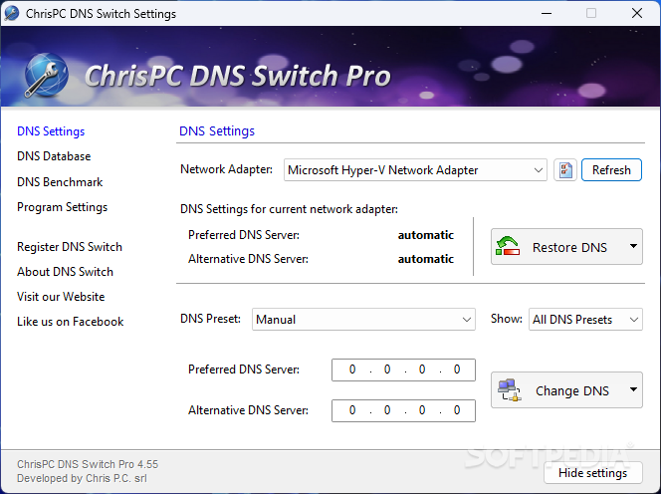This screenshot has width=661, height=494.
Task: Click the network computers Change DNS icon
Action: (510, 389)
